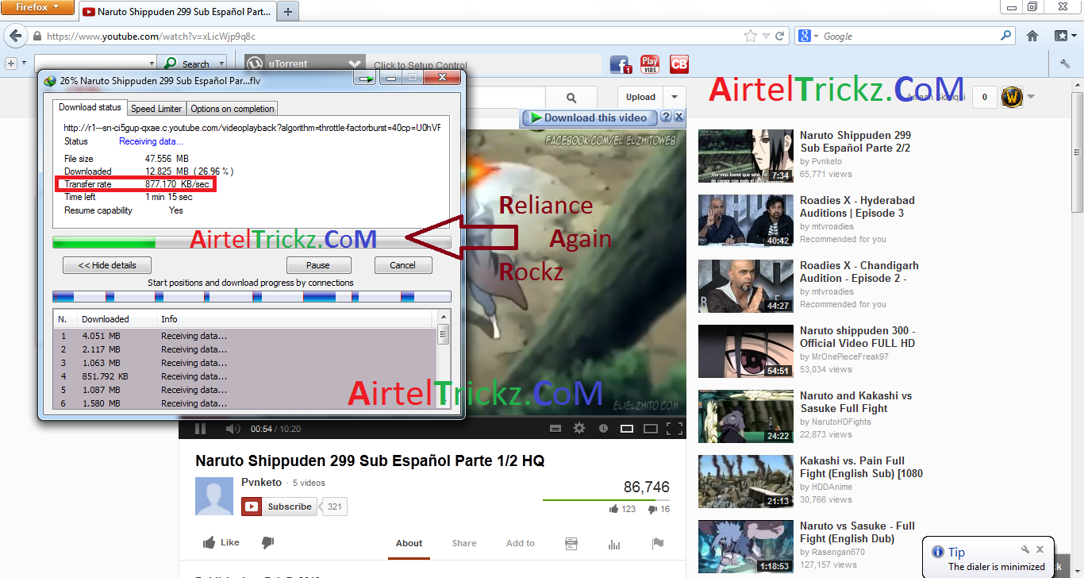Image resolution: width=1084 pixels, height=578 pixels.
Task: Pause the IDM download
Action: (x=318, y=265)
